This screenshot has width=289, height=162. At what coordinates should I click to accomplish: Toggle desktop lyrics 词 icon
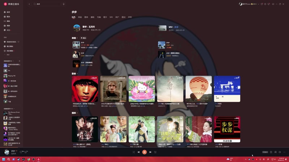[x=275, y=152]
